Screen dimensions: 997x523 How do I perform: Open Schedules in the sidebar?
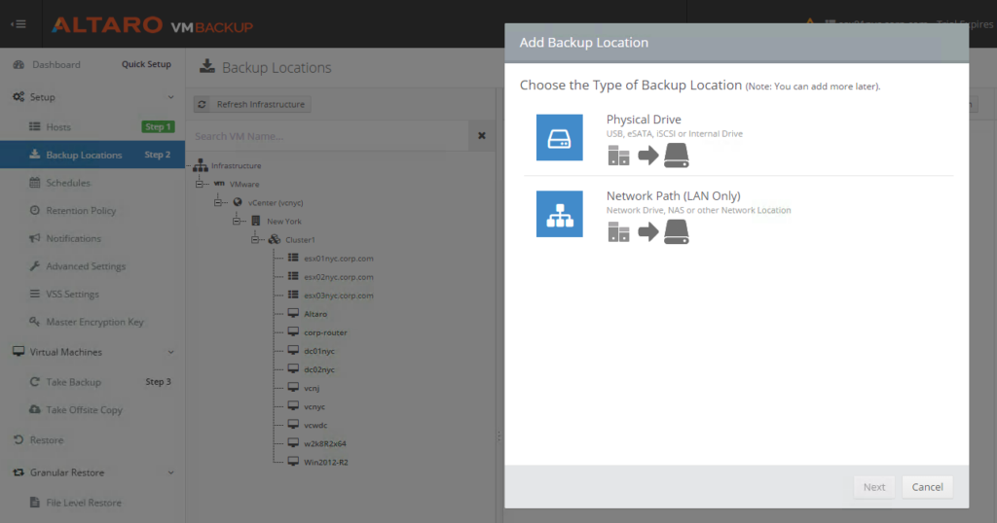click(68, 183)
